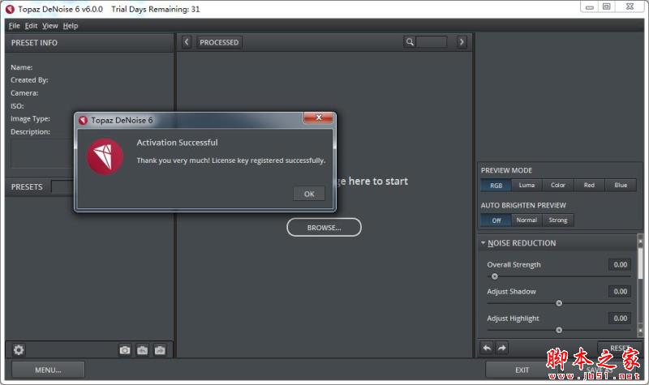Viewport: 649px width, 385px height.
Task: Click the 'ISO:' label
Action: pos(17,106)
